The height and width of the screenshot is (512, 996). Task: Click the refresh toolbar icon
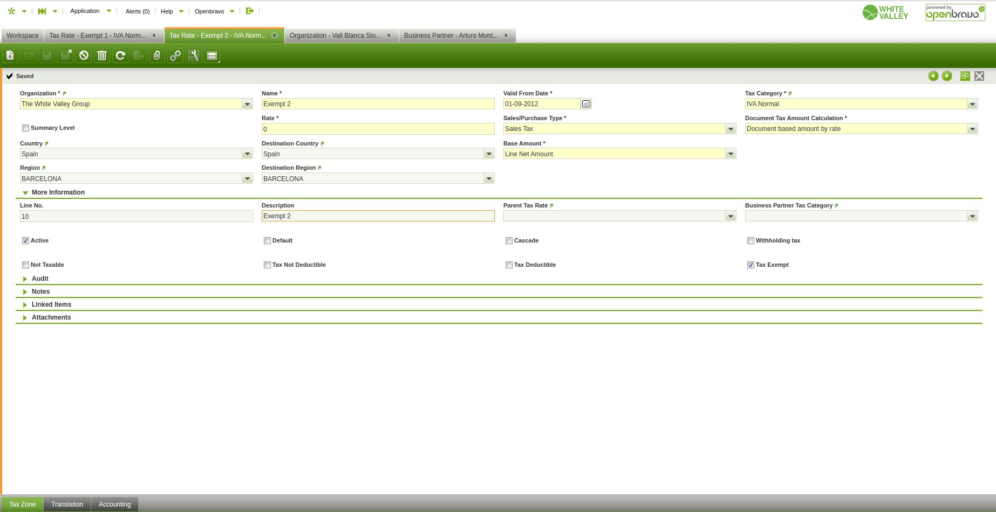[120, 56]
